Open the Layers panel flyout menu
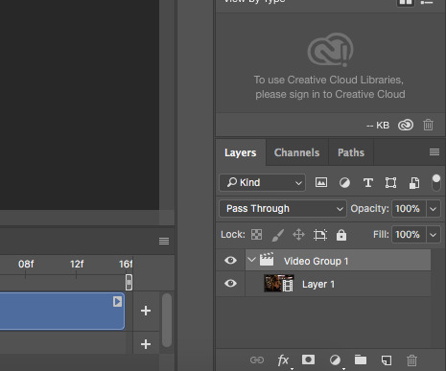 tap(434, 152)
